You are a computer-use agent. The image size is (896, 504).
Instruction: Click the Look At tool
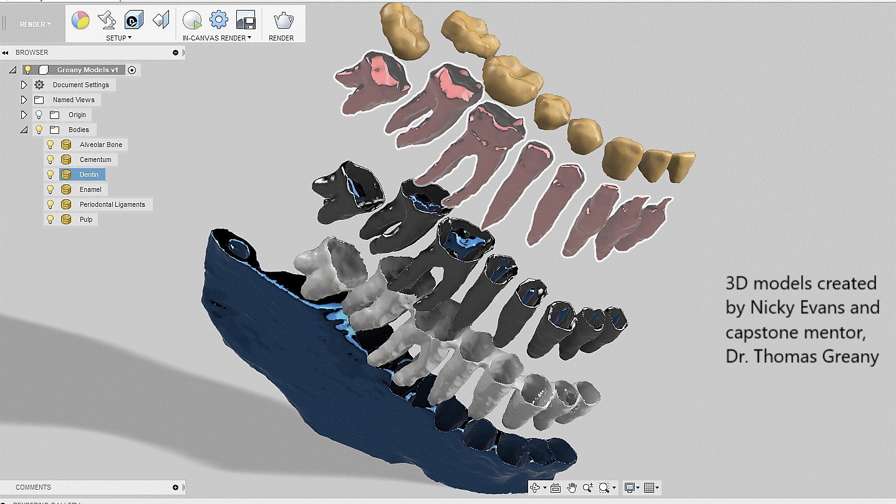(x=556, y=488)
